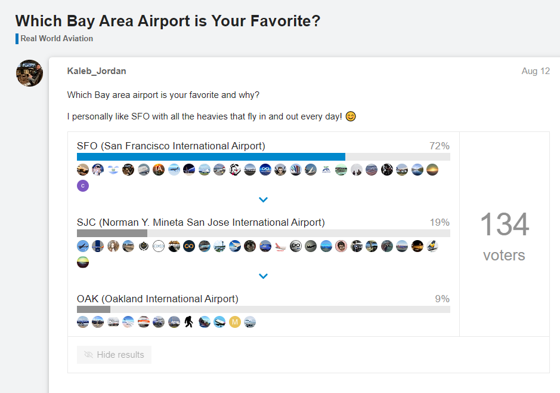The width and height of the screenshot is (560, 393).
Task: Click the Aug 12 post date
Action: [x=536, y=71]
